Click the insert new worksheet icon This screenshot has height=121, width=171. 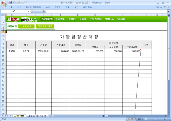[50, 116]
